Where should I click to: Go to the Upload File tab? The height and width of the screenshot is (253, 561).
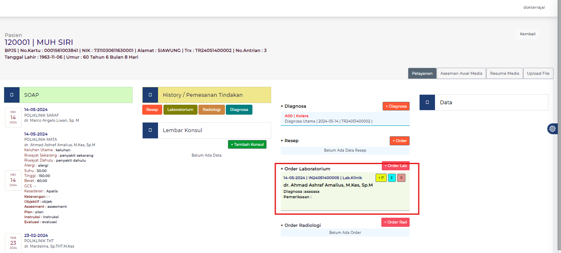(x=538, y=74)
